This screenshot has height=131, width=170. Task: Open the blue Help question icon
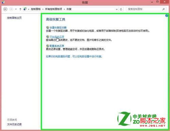167,16
